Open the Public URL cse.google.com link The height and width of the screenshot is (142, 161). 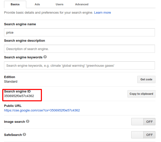coord(42,110)
